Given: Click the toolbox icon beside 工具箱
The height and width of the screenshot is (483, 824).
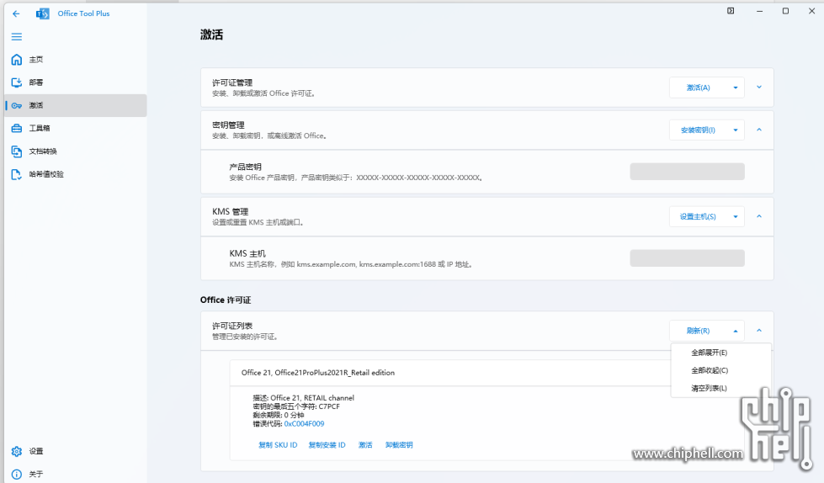Looking at the screenshot, I should (x=17, y=128).
